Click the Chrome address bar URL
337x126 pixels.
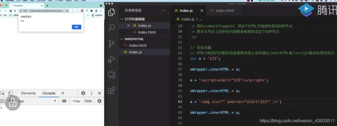click(47, 11)
